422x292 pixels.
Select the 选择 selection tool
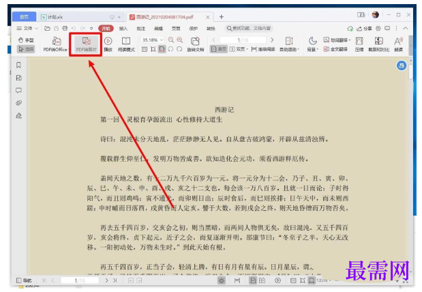[x=26, y=49]
